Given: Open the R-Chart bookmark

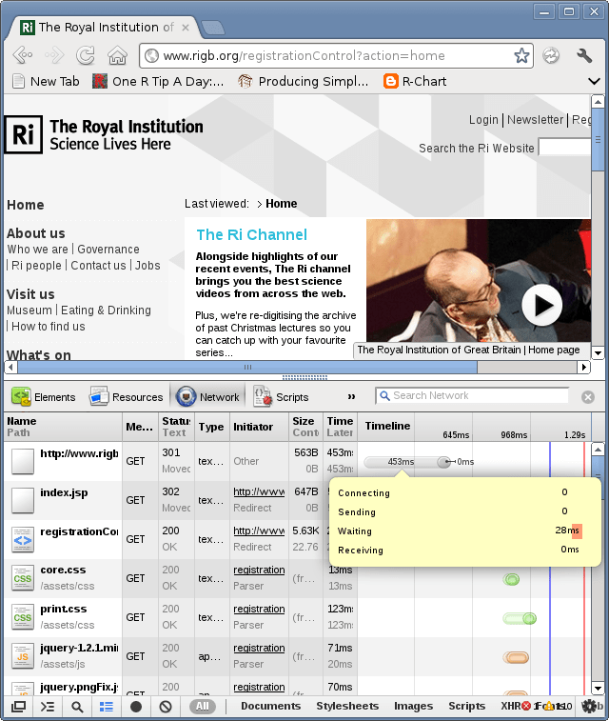Looking at the screenshot, I should [x=415, y=81].
